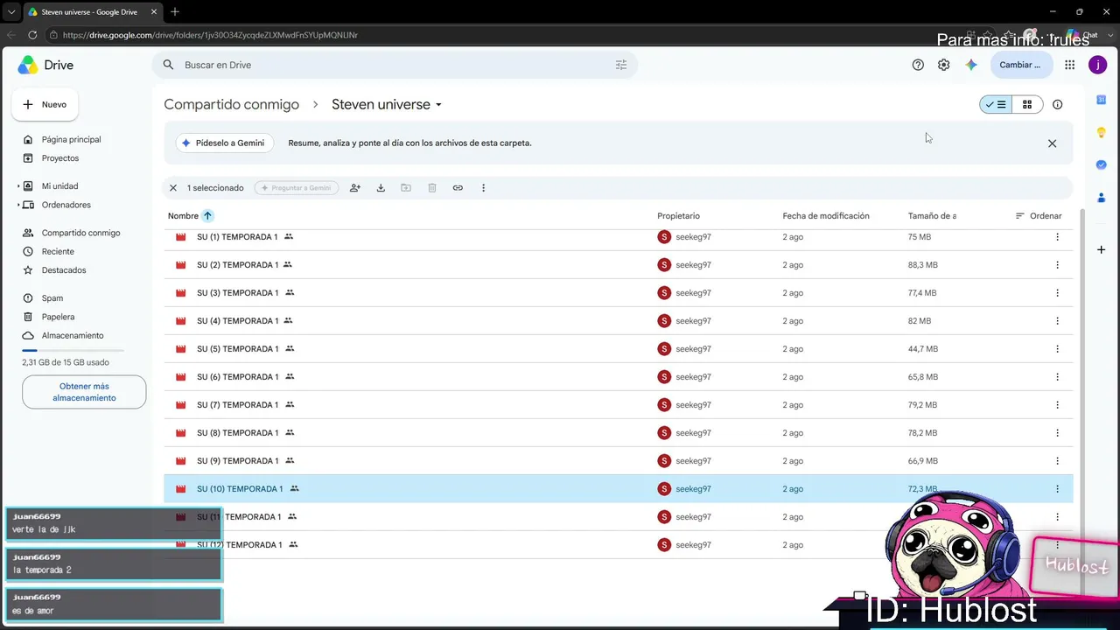Launch Gemini from the top bar icon
The width and height of the screenshot is (1120, 630).
click(x=970, y=65)
